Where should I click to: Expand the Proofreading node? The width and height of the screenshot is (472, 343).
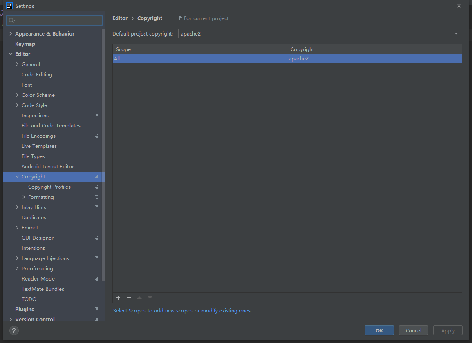click(x=17, y=268)
